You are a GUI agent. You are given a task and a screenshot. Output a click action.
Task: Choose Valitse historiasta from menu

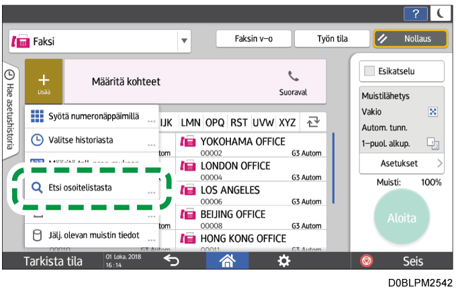[91, 140]
